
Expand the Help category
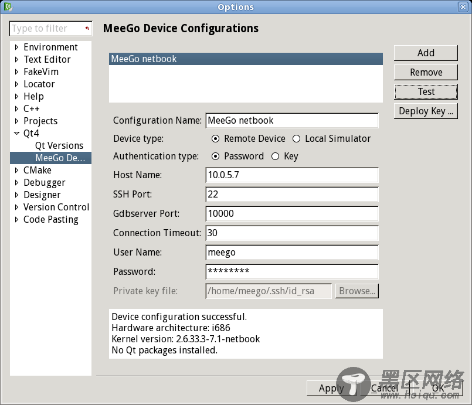pos(16,97)
